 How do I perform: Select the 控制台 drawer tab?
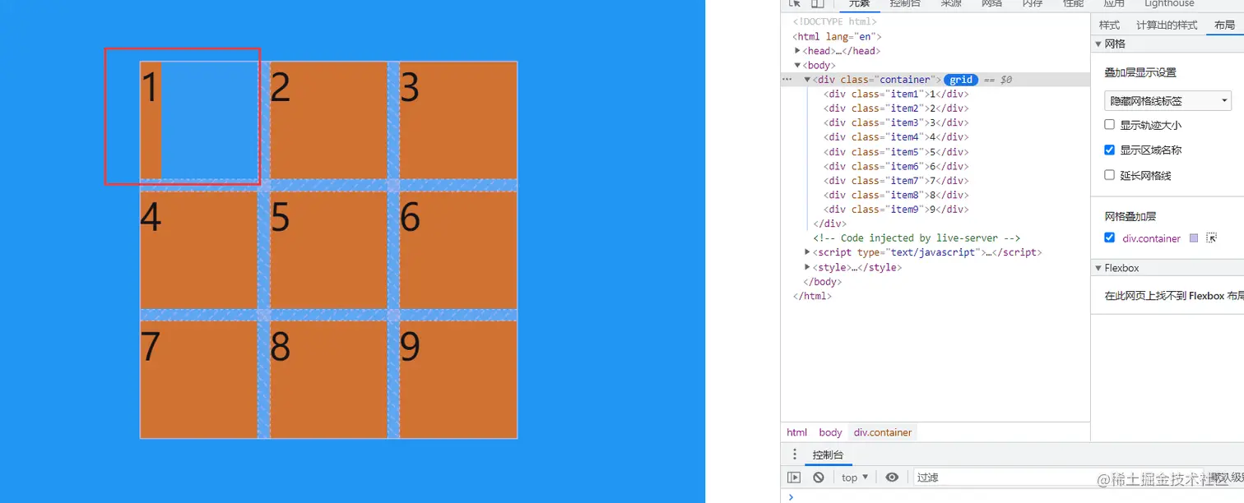[x=828, y=455]
